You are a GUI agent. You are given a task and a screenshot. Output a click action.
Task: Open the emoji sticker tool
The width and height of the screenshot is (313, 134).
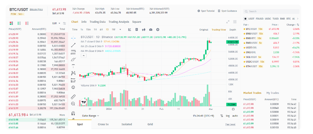(73, 87)
